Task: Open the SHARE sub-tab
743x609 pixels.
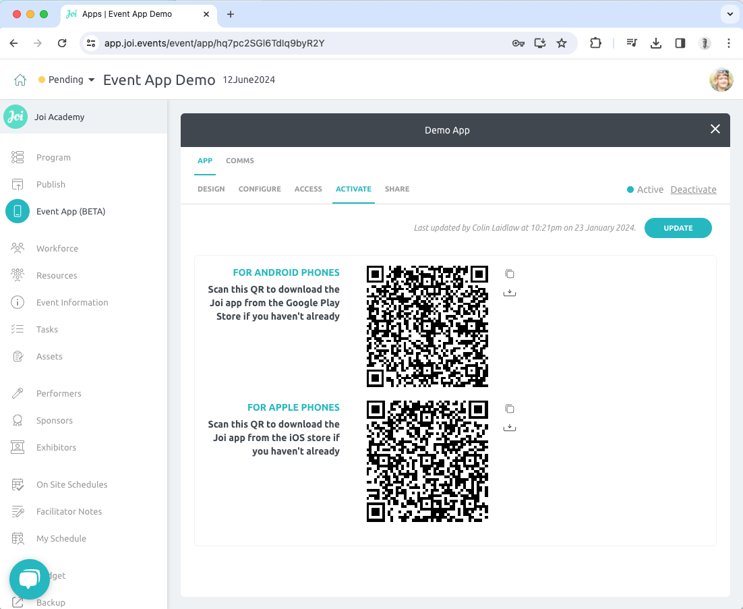Action: tap(397, 189)
